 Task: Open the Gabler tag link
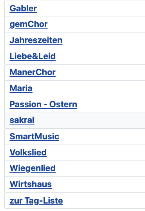pyautogui.click(x=23, y=9)
